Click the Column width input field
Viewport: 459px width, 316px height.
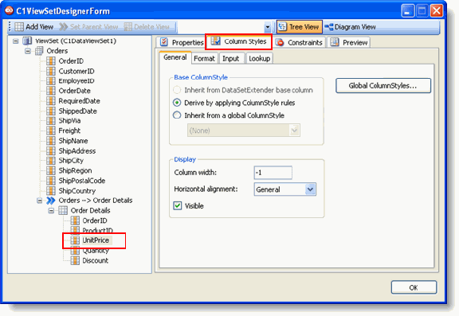pyautogui.click(x=273, y=173)
